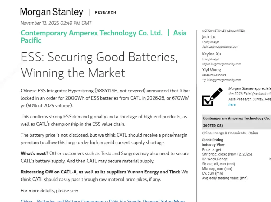Click analyst name Kaylee Xu
The height and width of the screenshot is (202, 271).
(211, 54)
